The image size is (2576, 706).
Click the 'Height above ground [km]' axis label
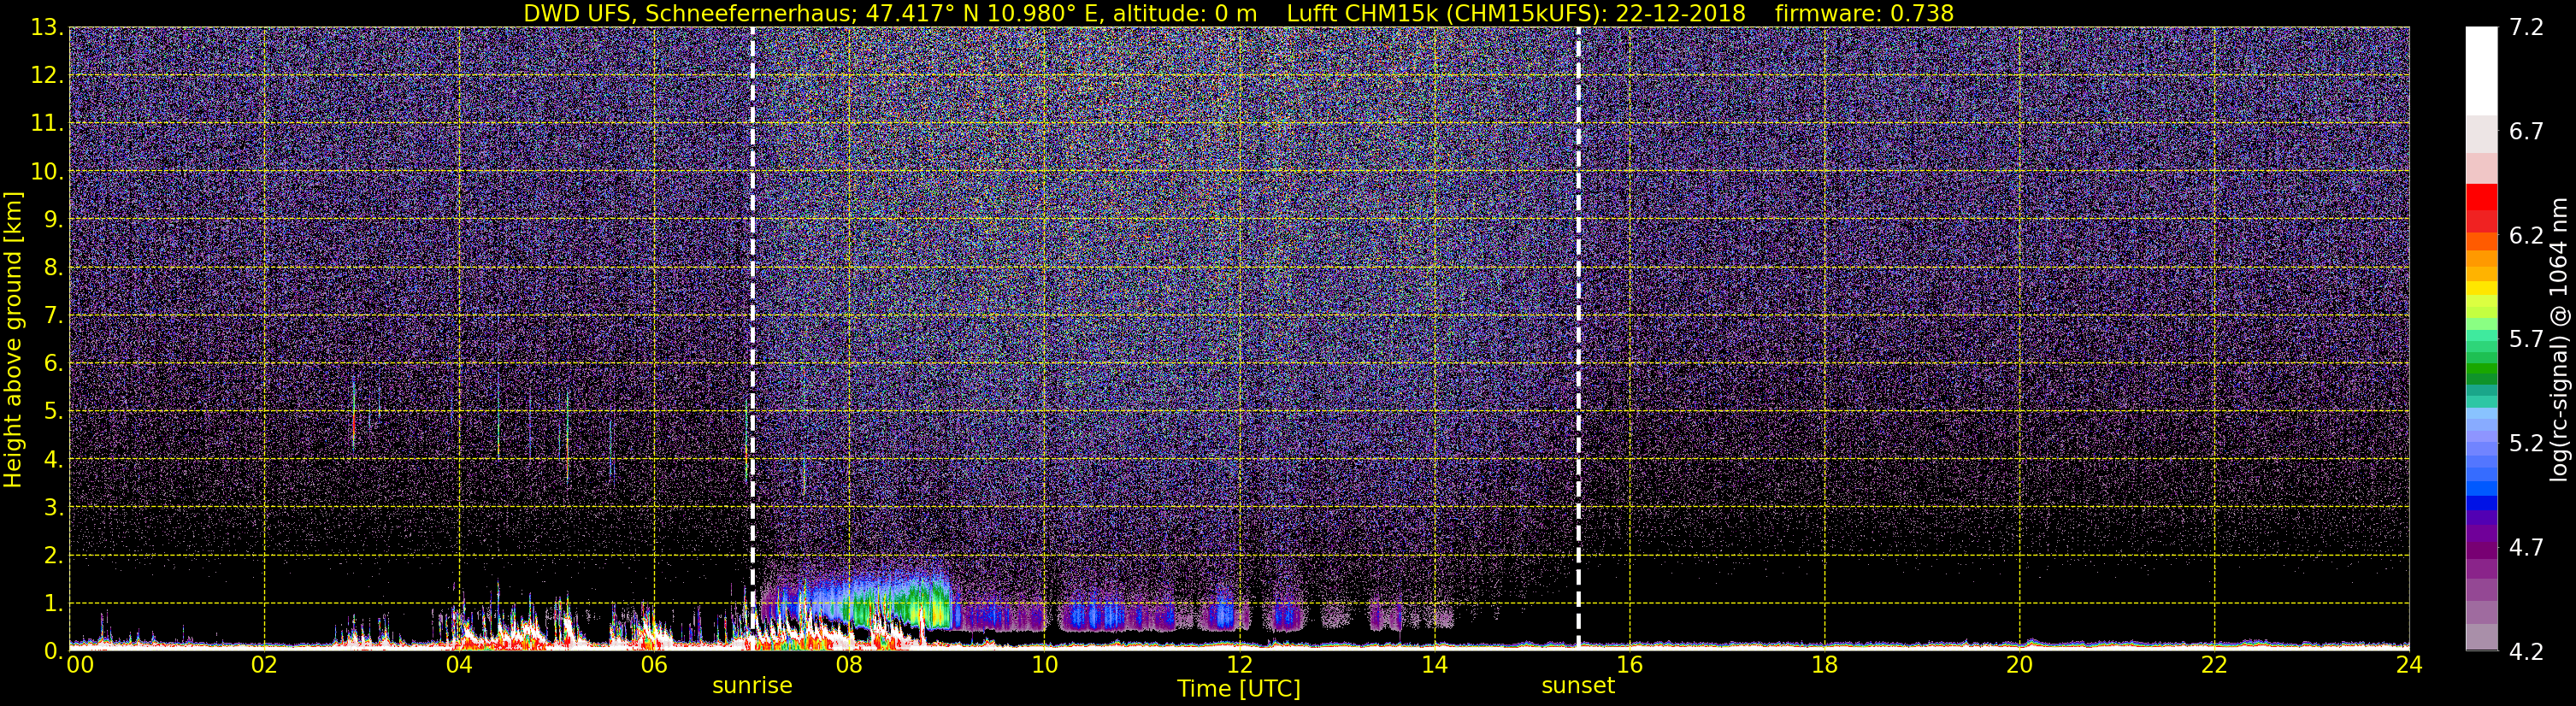(13, 339)
